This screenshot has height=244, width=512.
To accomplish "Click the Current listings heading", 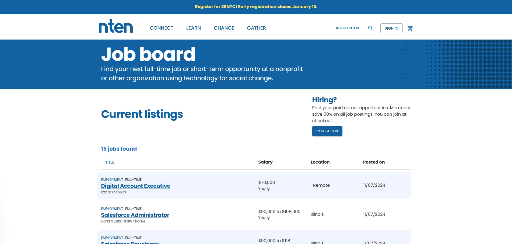I will pos(142,114).
